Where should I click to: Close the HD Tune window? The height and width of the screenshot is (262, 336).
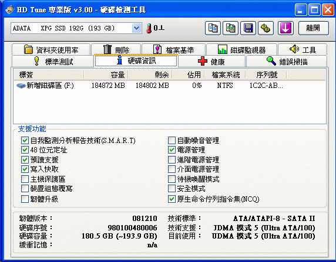tap(328, 9)
